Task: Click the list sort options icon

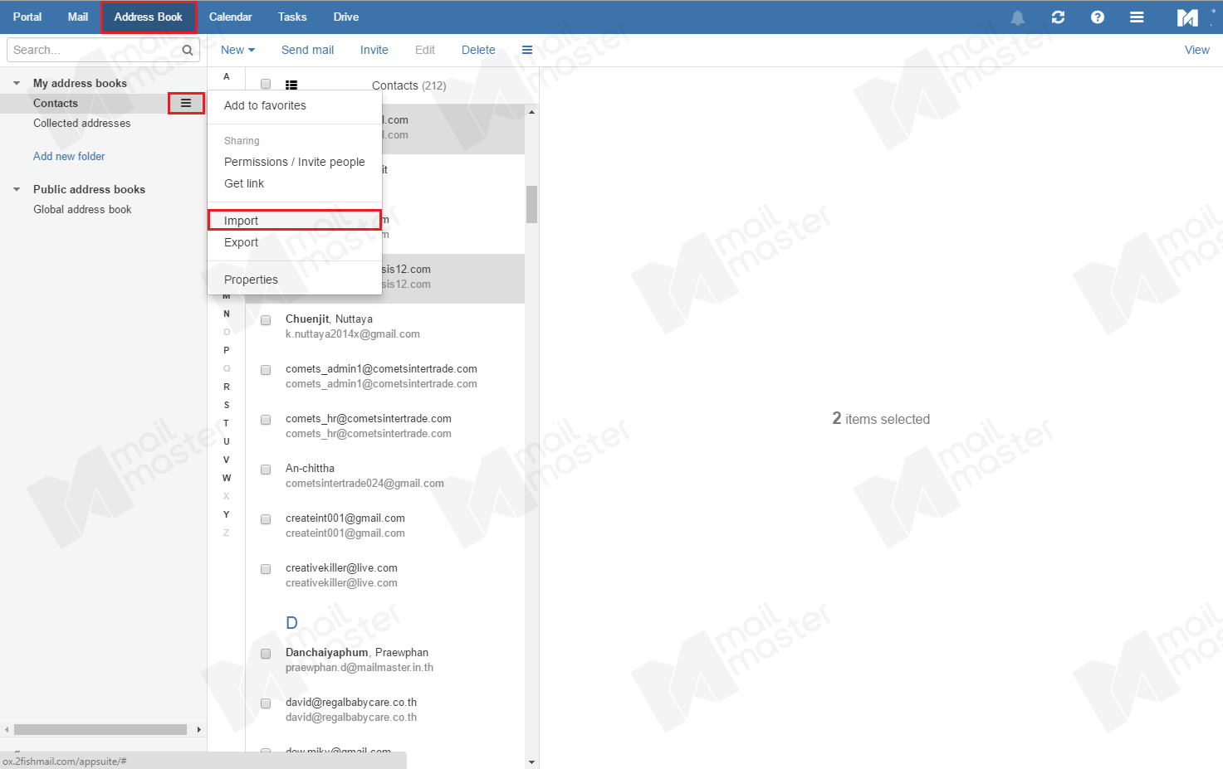Action: [x=291, y=85]
